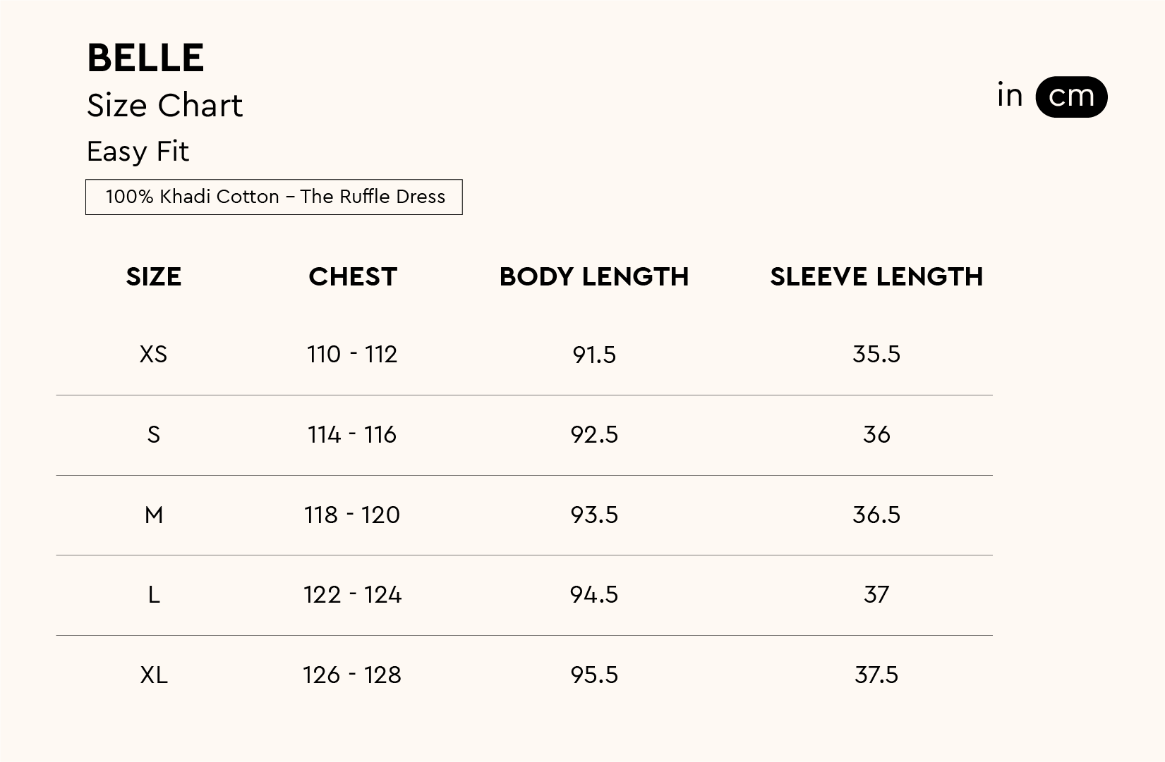
Task: Select the M size row label
Action: (x=154, y=515)
